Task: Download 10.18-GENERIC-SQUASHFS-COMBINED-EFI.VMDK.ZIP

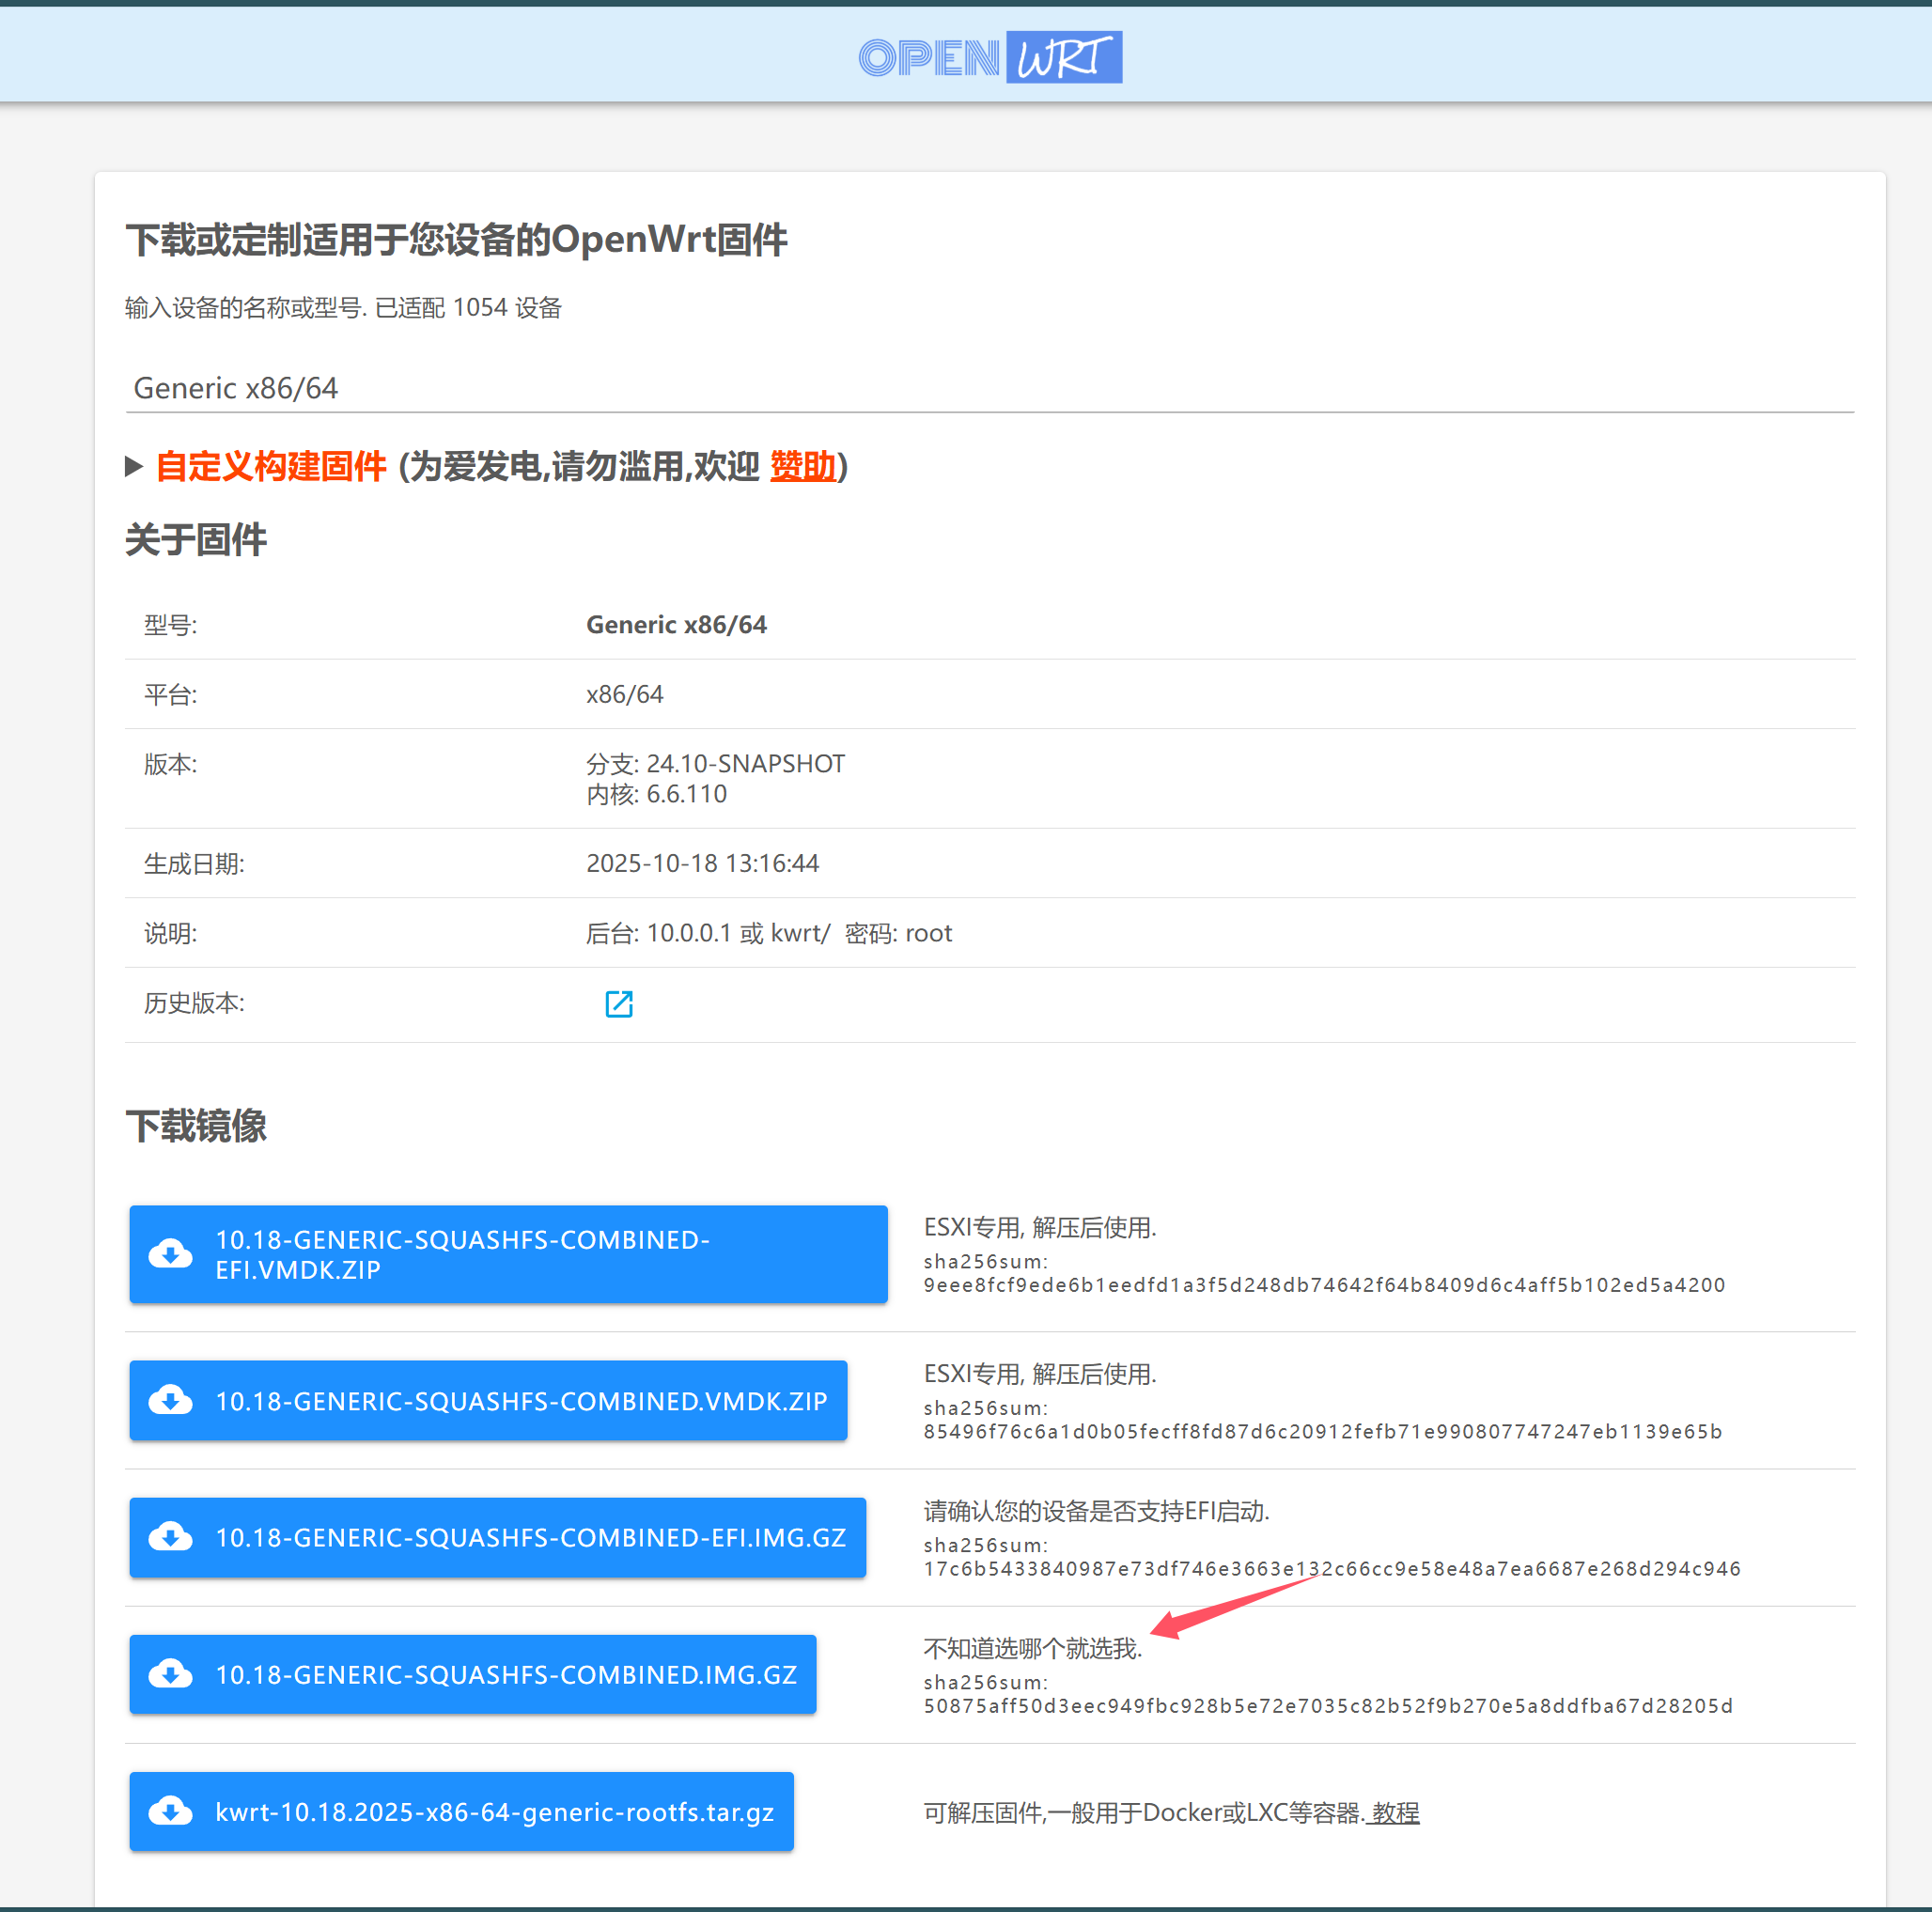Action: (x=508, y=1254)
